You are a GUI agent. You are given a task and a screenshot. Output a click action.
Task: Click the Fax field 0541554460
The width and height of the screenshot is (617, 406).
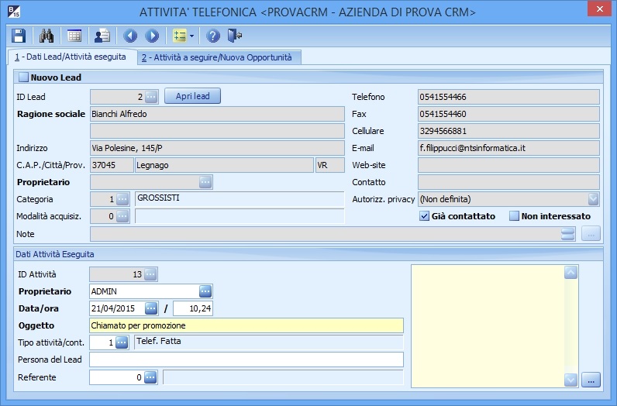coord(508,114)
